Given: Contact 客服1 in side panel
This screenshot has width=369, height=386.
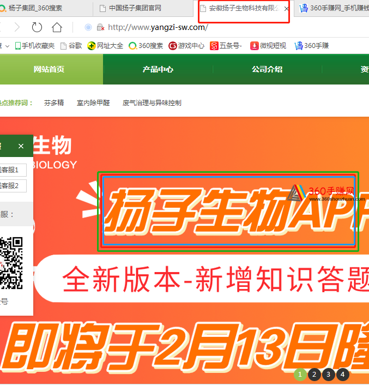Looking at the screenshot, I should click(x=13, y=170).
